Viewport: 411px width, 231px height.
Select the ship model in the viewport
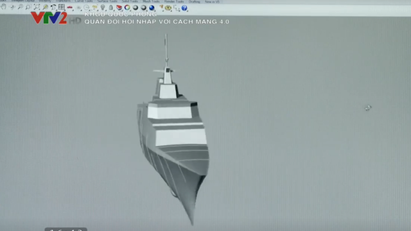173,131
